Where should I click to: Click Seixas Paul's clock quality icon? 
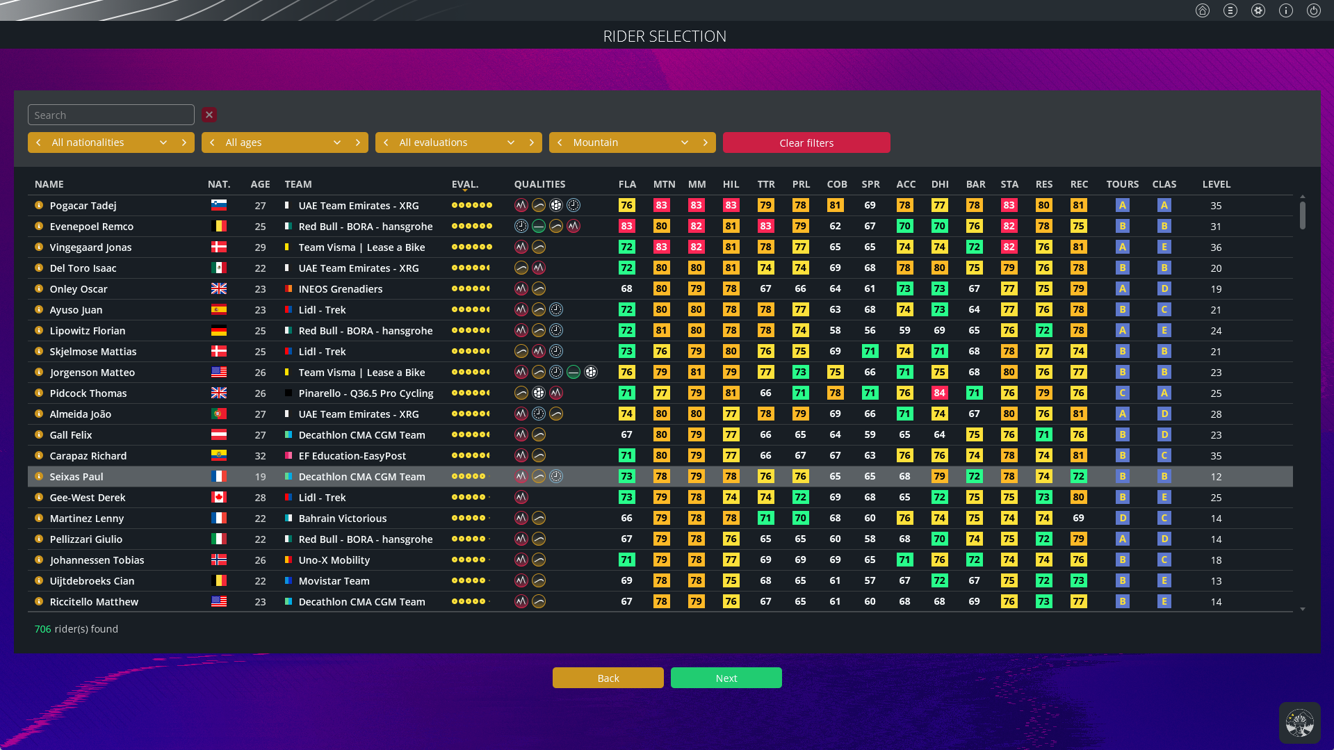(556, 476)
